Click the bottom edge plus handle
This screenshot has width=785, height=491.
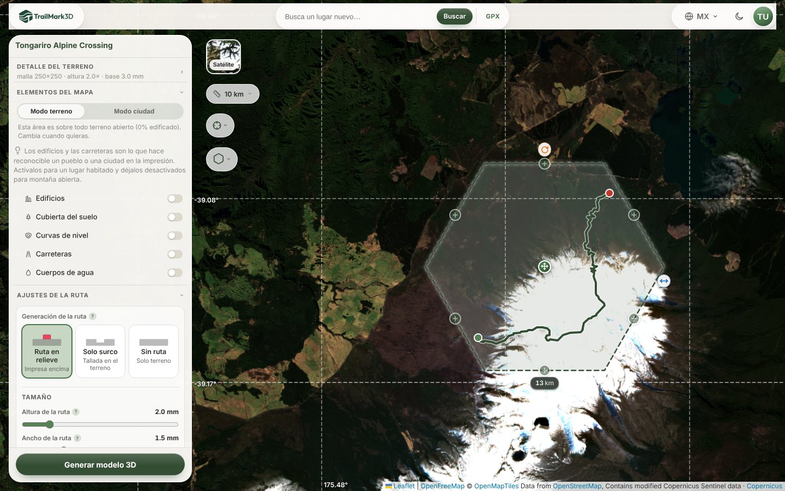[545, 370]
